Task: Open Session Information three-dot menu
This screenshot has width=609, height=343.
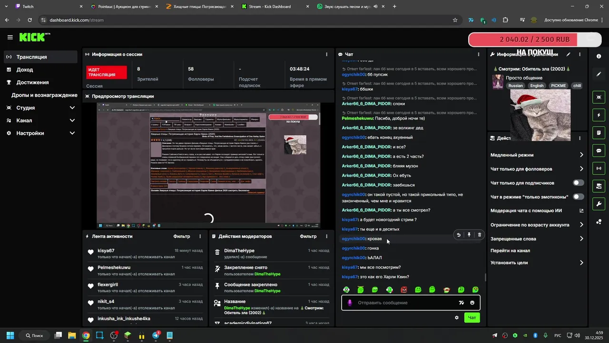Action: (326, 54)
